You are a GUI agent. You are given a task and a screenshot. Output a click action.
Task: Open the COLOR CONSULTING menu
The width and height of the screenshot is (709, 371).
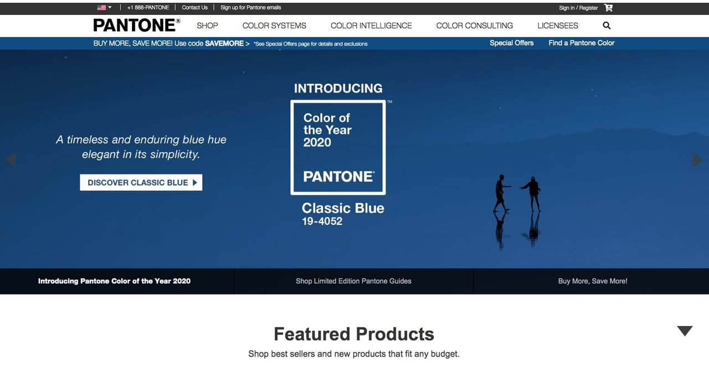pyautogui.click(x=474, y=25)
